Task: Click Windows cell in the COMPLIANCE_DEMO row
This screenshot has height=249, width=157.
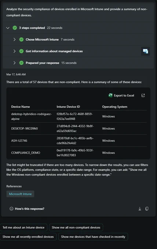Action: (x=109, y=153)
